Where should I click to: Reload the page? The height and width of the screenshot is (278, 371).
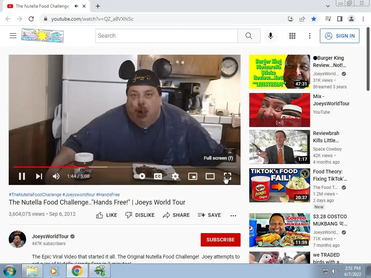[31, 19]
